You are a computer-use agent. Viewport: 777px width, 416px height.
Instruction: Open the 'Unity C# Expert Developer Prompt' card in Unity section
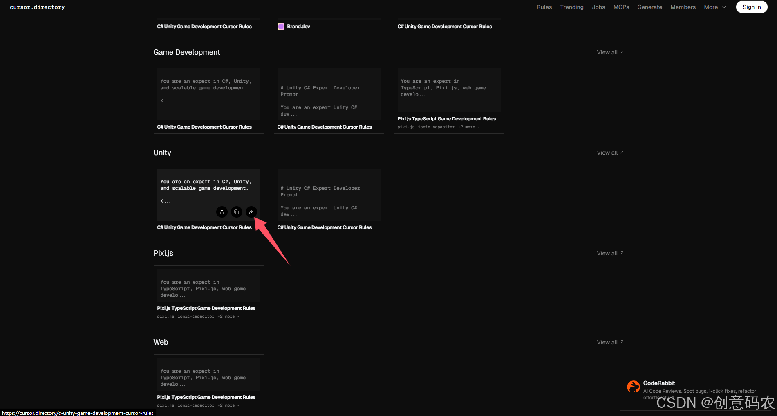329,195
